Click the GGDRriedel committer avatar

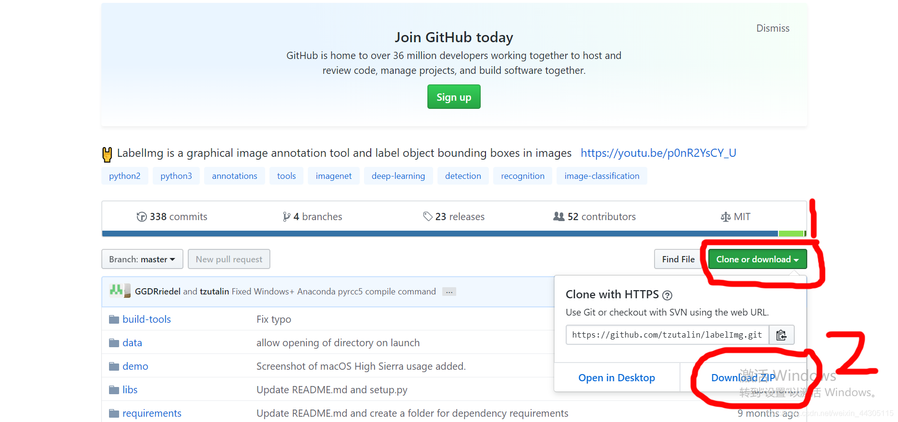click(x=116, y=291)
